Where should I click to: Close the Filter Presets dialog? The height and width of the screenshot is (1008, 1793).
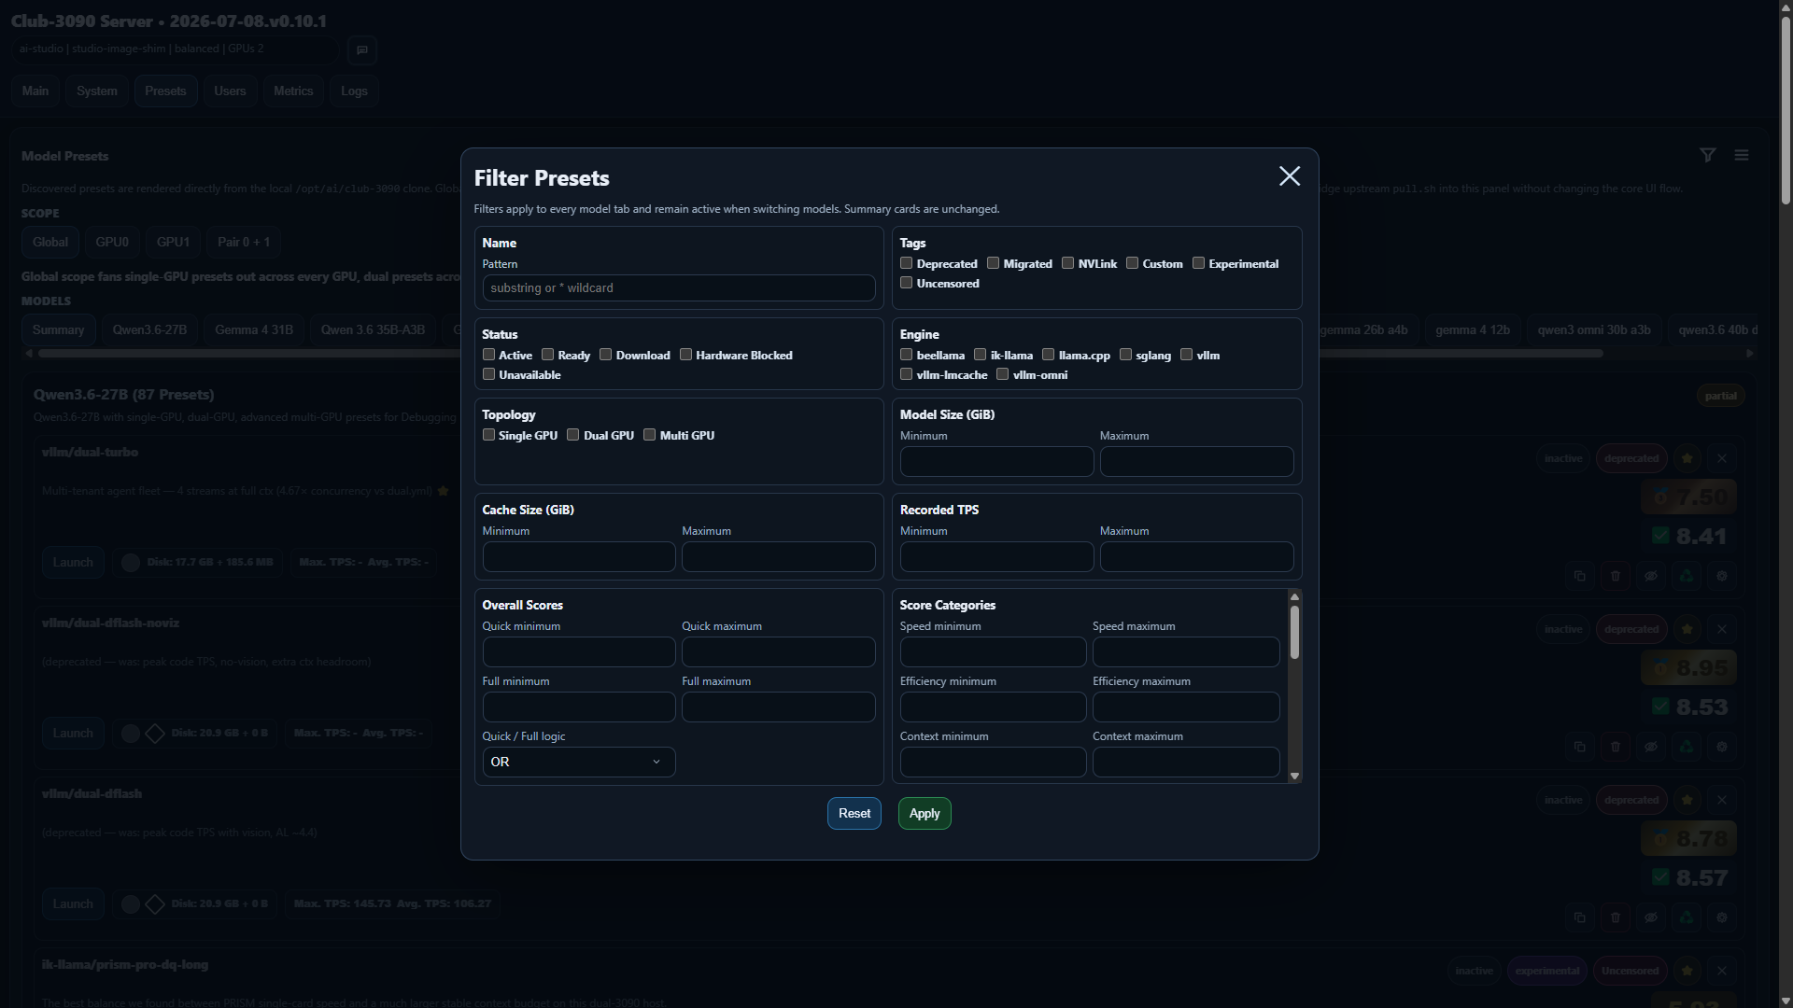click(x=1290, y=176)
